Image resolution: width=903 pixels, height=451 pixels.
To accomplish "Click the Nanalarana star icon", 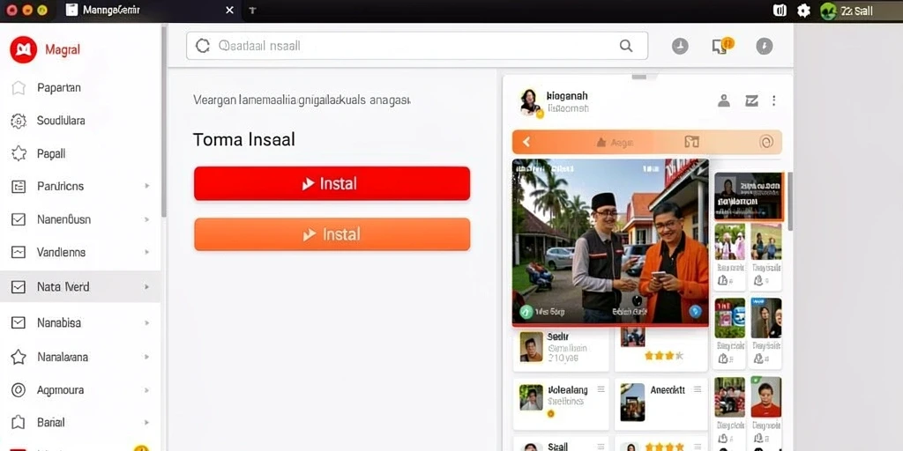I will (x=19, y=358).
